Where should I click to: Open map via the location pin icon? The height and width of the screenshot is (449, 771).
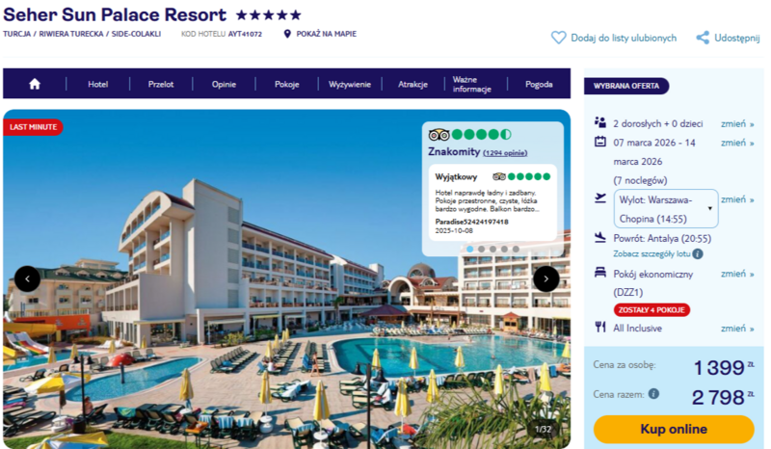287,34
